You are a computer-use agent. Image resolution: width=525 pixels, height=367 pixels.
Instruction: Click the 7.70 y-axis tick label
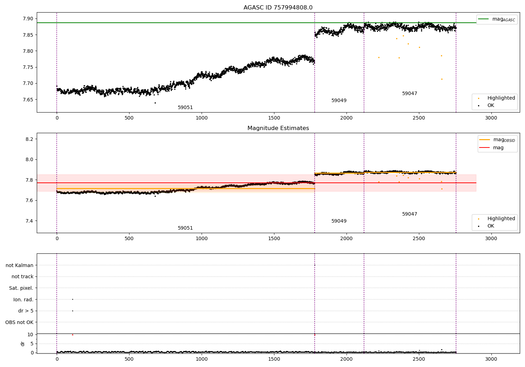click(28, 84)
